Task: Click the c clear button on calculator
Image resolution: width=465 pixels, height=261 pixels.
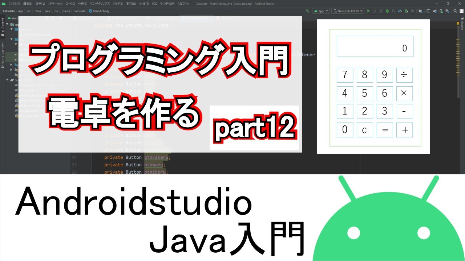Action: tap(365, 130)
